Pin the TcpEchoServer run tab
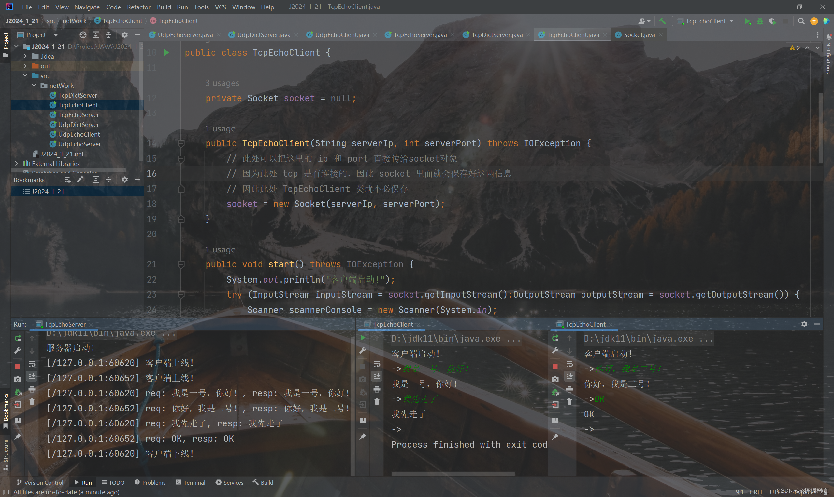The image size is (834, 497). click(x=18, y=437)
